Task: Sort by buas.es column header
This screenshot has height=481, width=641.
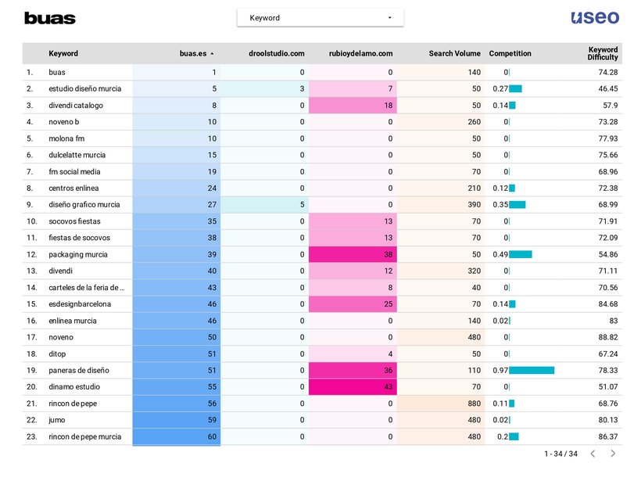Action: 193,54
